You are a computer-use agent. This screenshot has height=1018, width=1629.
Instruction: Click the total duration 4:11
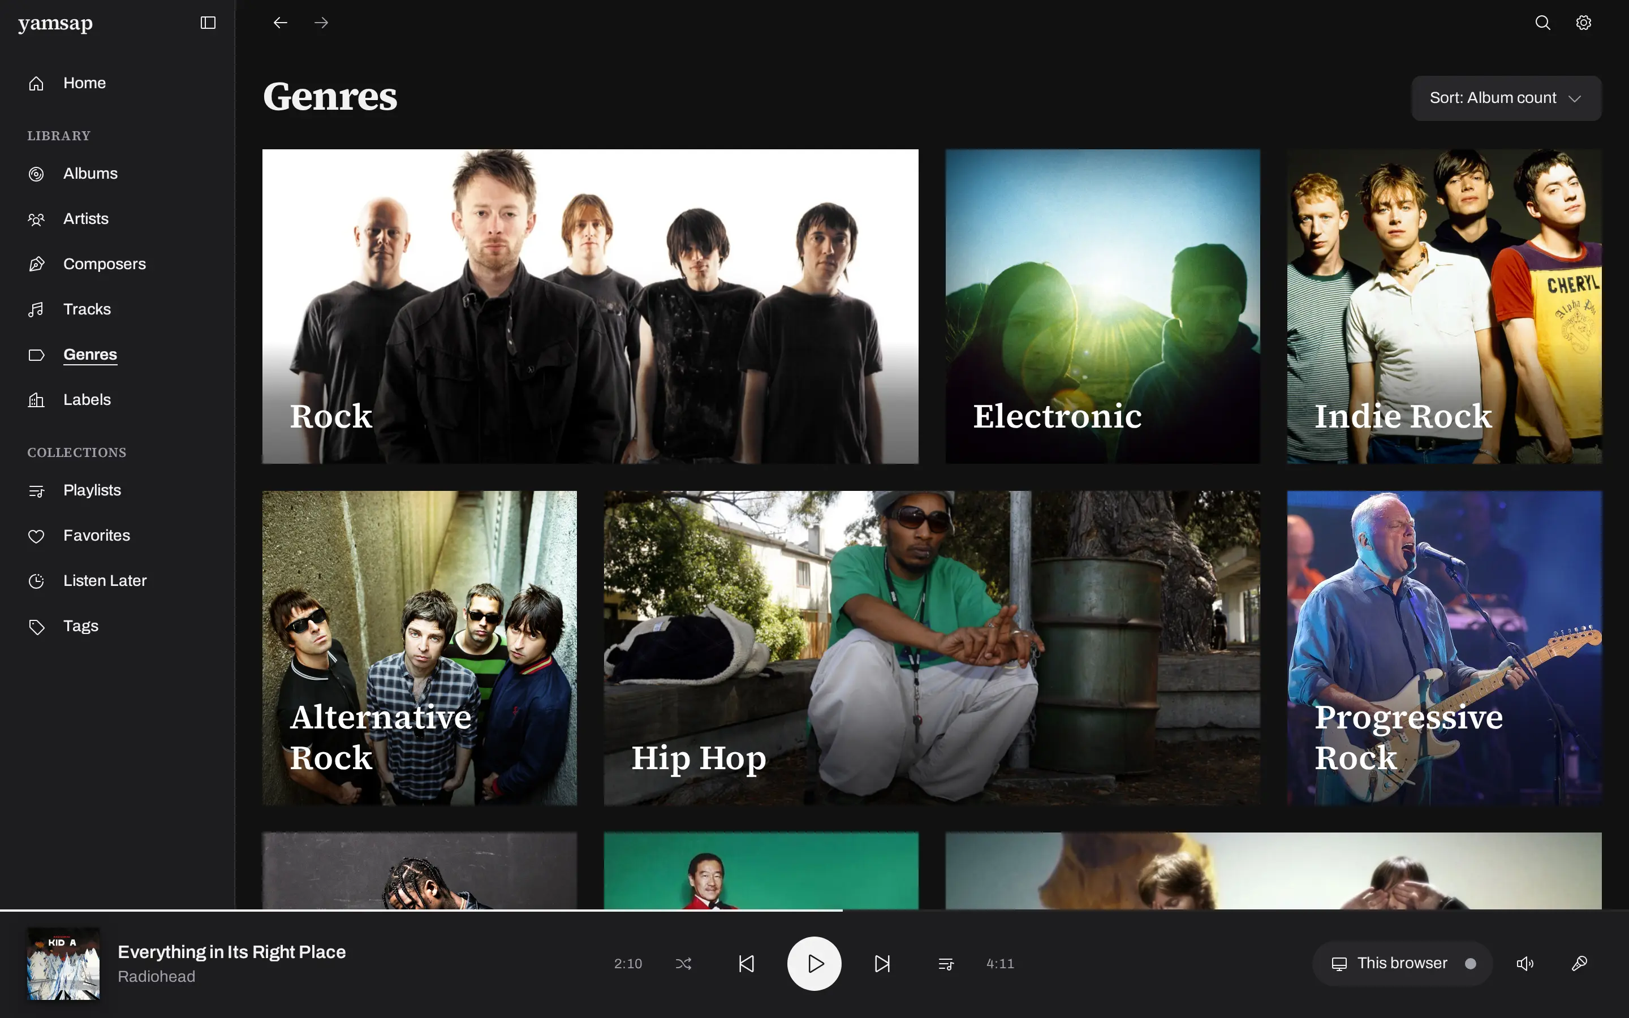point(999,964)
